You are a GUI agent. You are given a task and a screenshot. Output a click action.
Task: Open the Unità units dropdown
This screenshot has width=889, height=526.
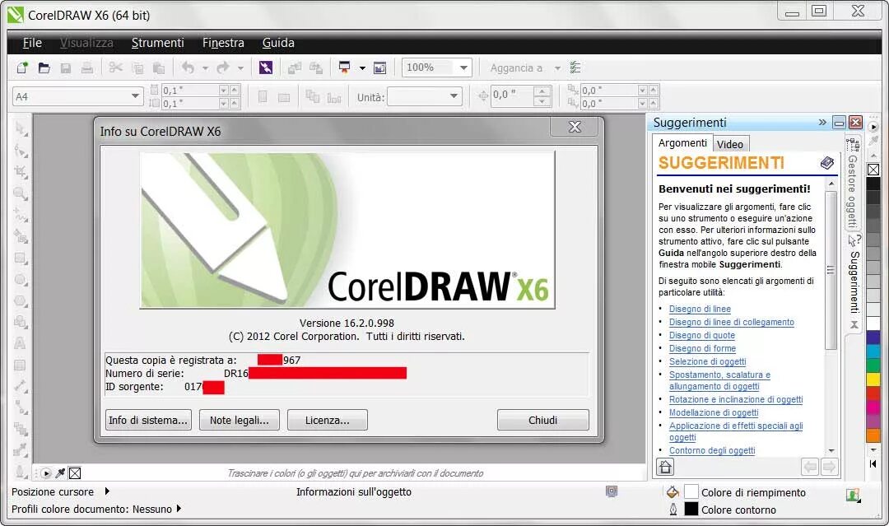(x=454, y=96)
